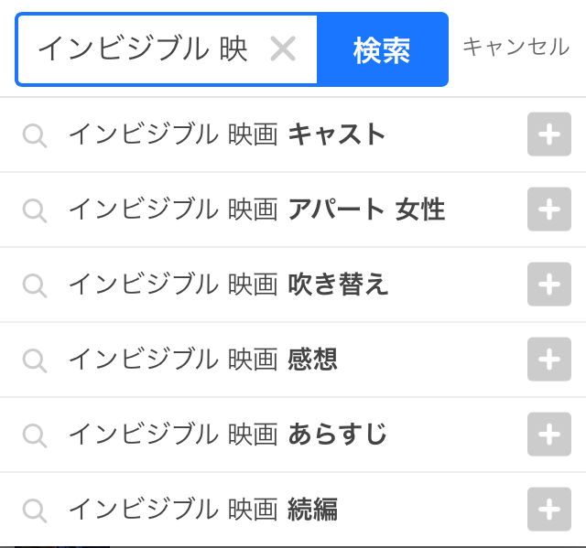The width and height of the screenshot is (586, 548).
Task: Open suggestion インビジブル 映画 続編
Action: pos(203,510)
